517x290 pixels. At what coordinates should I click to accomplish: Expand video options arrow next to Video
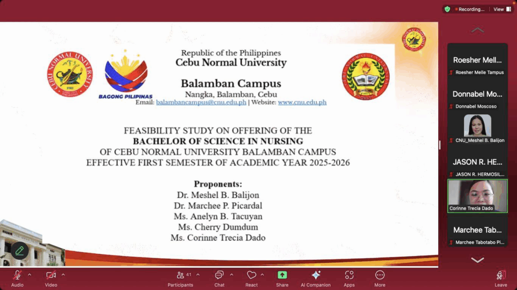pyautogui.click(x=63, y=274)
